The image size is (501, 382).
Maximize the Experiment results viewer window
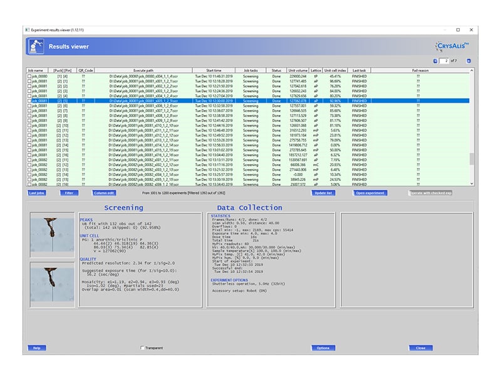click(x=458, y=30)
